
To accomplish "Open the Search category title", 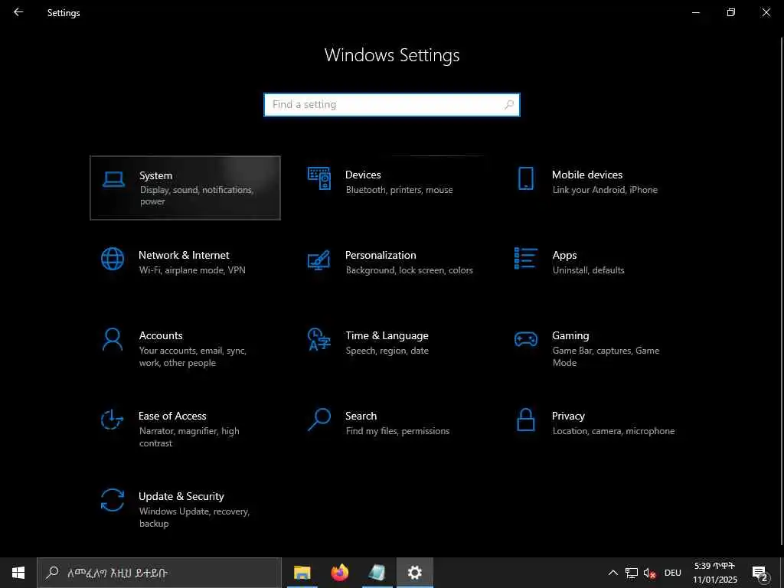I will click(x=361, y=416).
